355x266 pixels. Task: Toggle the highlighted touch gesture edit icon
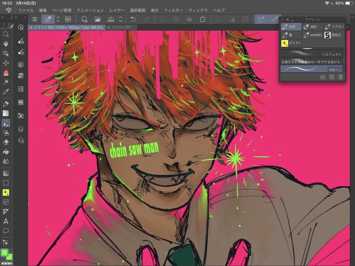48,19
